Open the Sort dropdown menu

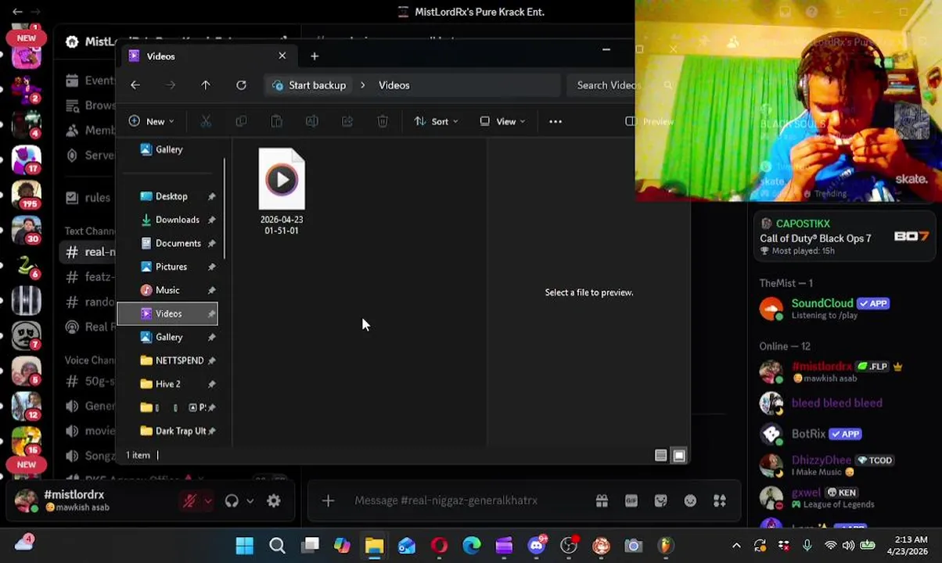pyautogui.click(x=436, y=121)
